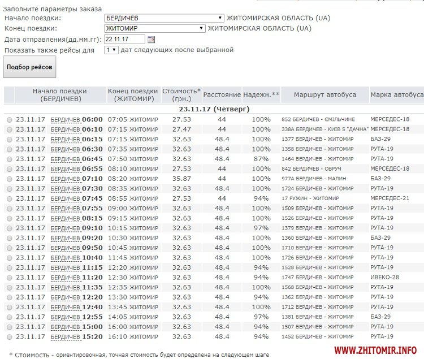Screen dimensions: 424x359
Task: Open the Начало поездки БЕРДИЧЕВ dropdown
Action: pos(164,18)
